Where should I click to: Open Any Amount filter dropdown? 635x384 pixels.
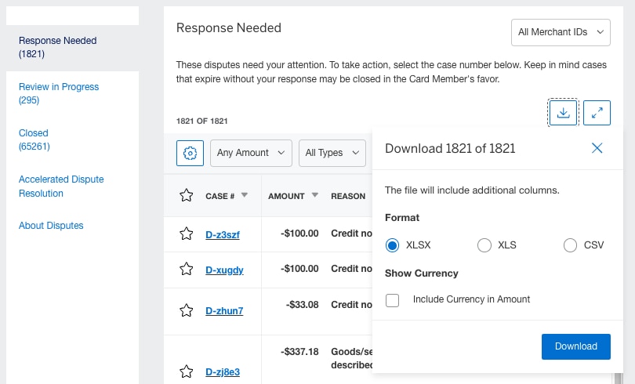tap(251, 153)
